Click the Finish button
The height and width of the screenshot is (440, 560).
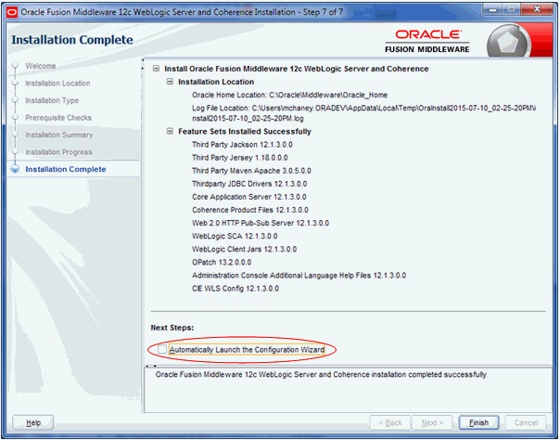point(478,423)
